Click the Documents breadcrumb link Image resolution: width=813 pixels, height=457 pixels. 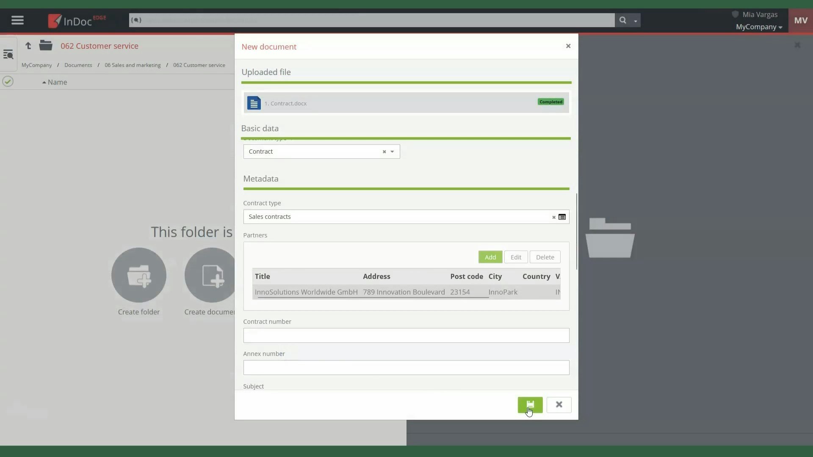(78, 65)
